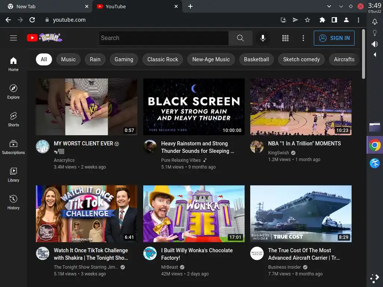383x287 pixels.
Task: Open MrBeast channel avatar
Action: point(150,253)
